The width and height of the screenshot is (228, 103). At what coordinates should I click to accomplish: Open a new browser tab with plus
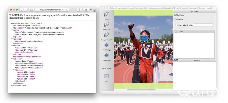(x=94, y=10)
